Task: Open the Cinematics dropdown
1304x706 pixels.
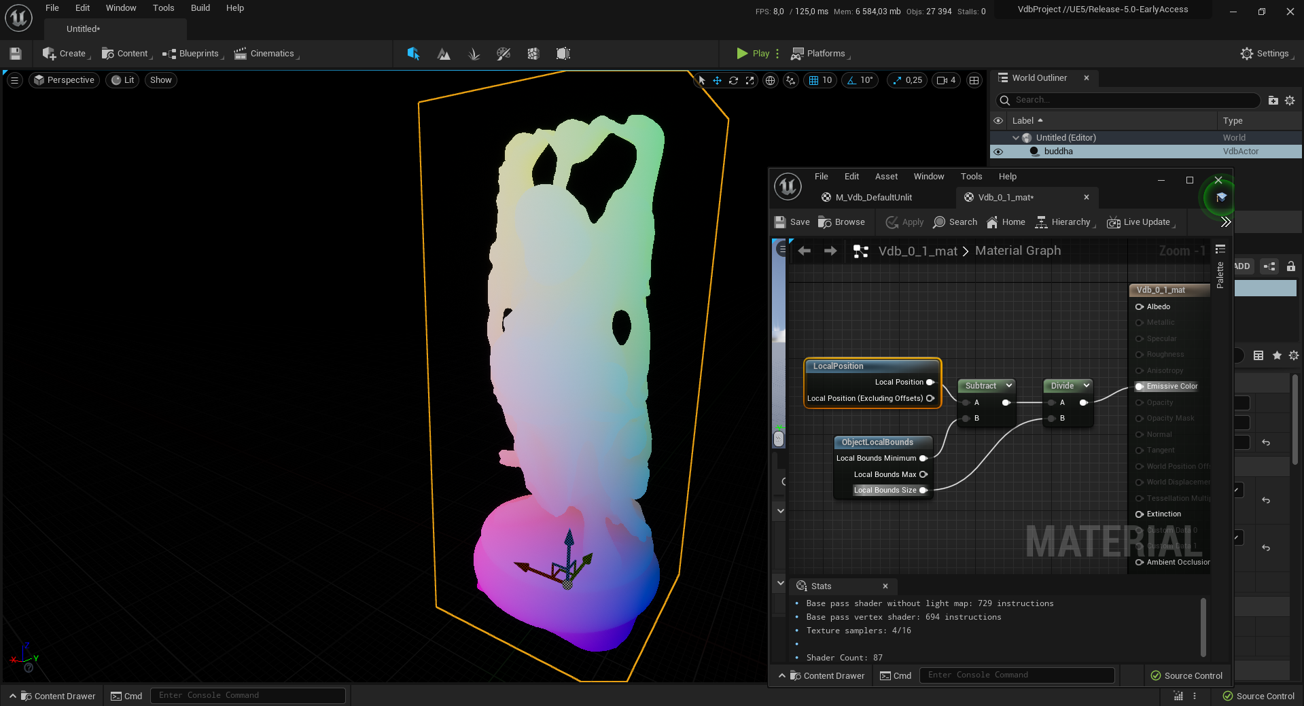Action: point(266,54)
